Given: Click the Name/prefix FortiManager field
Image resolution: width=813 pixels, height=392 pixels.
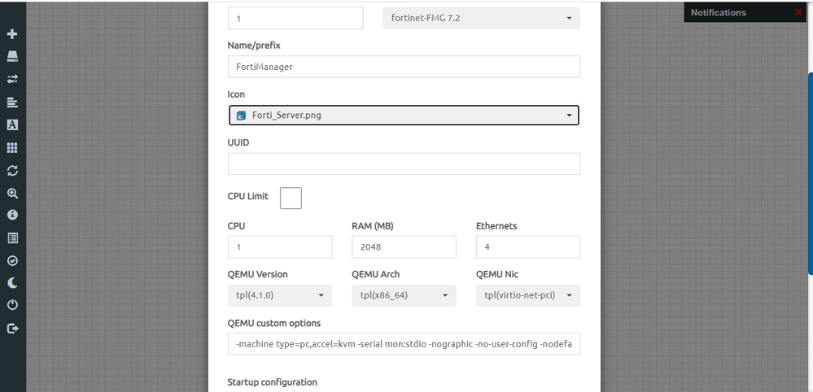Looking at the screenshot, I should coord(404,67).
